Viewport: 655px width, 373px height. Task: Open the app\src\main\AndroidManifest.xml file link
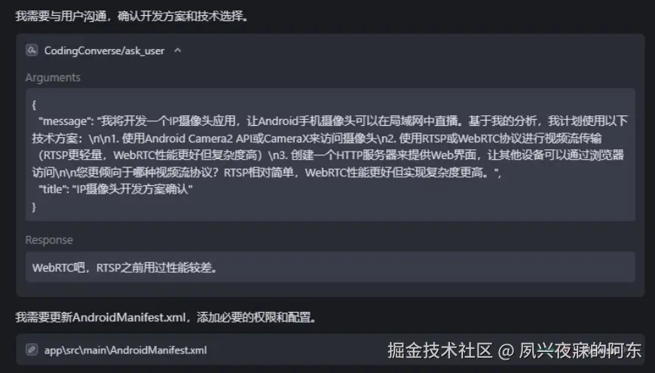(125, 350)
